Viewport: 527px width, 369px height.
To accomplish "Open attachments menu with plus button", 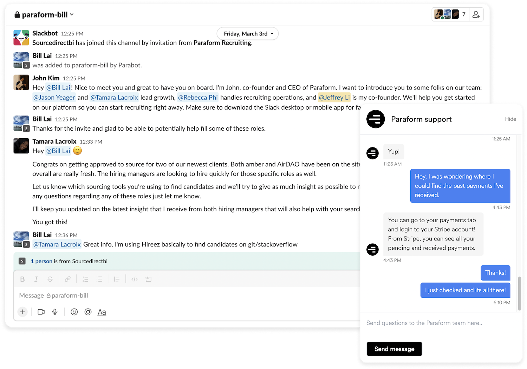I will pos(22,312).
